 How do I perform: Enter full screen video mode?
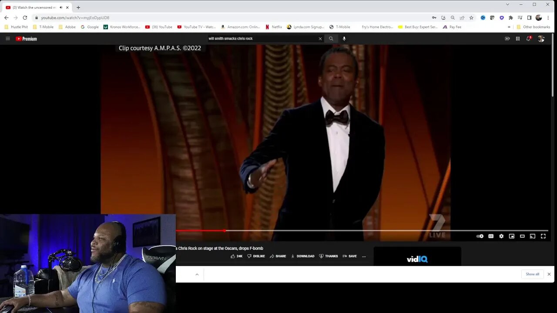coord(543,236)
